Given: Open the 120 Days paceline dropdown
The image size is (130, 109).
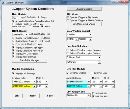Looking at the screenshot, I should [99, 62].
